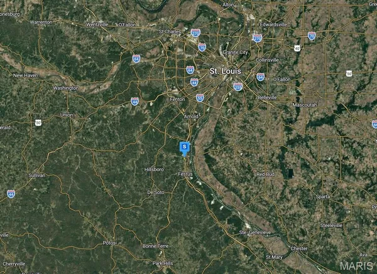The image size is (377, 274).
Task: Click the I-64 shield near O'Fallon Illinois
Action: (x=260, y=77)
